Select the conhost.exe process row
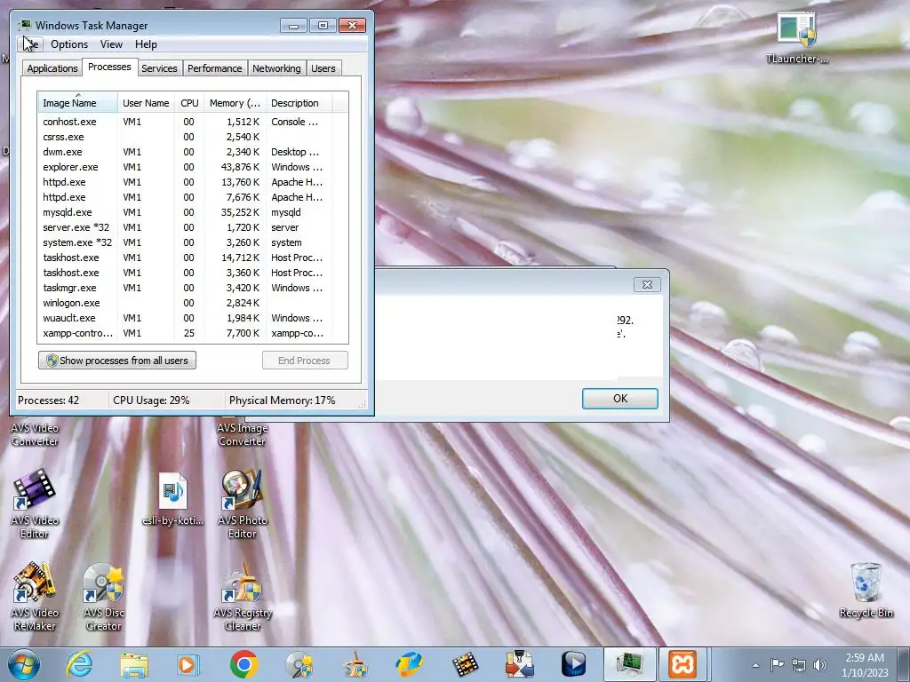Screen dimensions: 910x682 click(193, 122)
